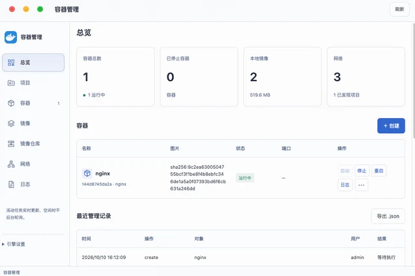This screenshot has width=415, height=276.
Task: Export records with 导出 .json button
Action: tap(388, 216)
